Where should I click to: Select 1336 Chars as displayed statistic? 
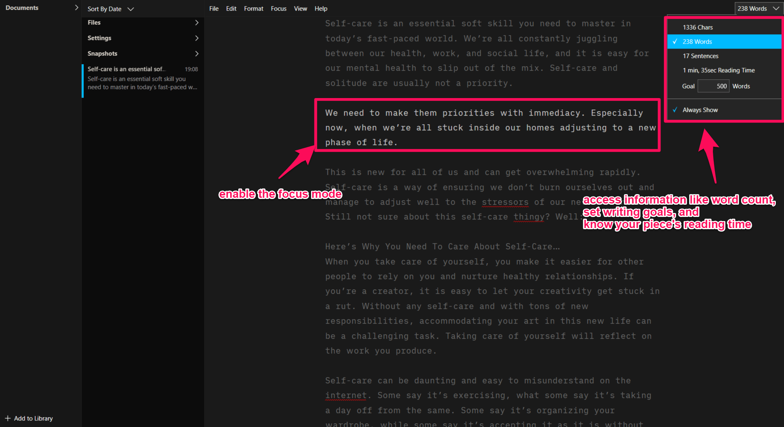click(x=697, y=27)
